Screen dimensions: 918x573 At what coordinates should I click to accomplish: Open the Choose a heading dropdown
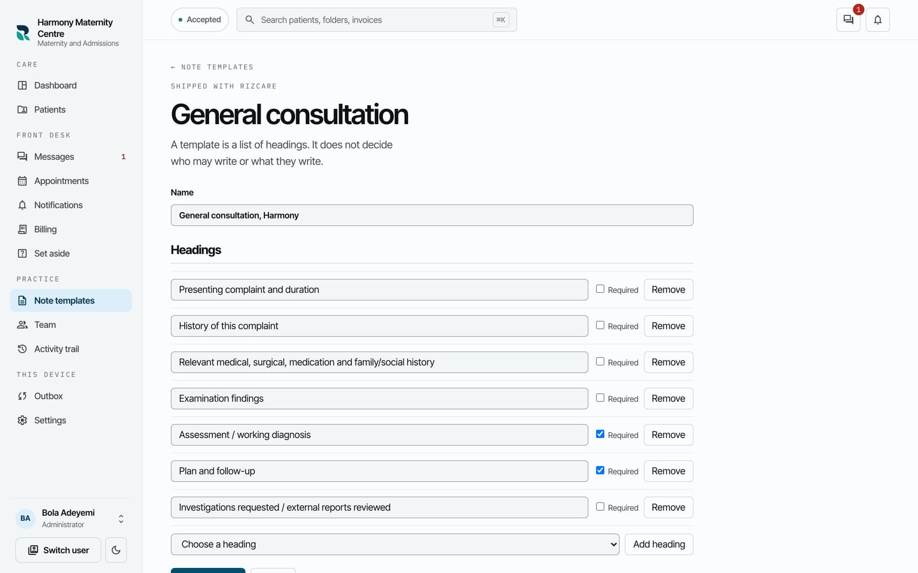click(x=395, y=544)
